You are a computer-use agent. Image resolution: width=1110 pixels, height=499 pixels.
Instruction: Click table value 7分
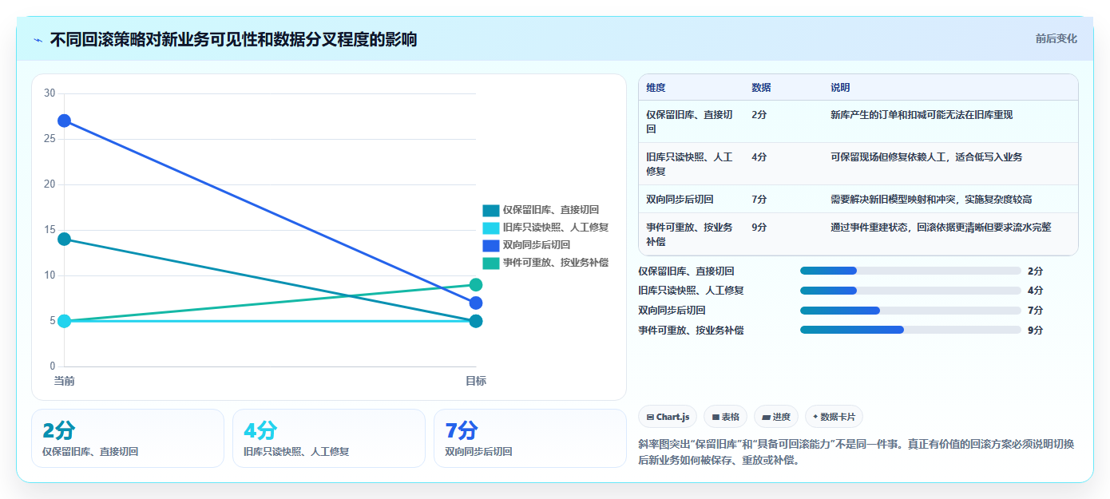coord(759,200)
